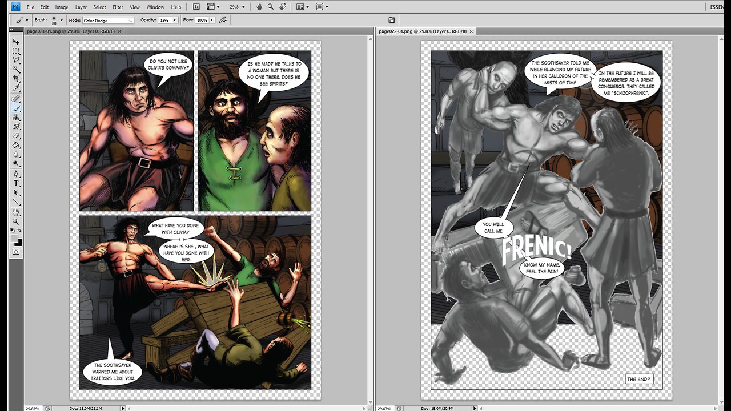Select the Crop tool
The width and height of the screenshot is (731, 411).
[x=16, y=79]
